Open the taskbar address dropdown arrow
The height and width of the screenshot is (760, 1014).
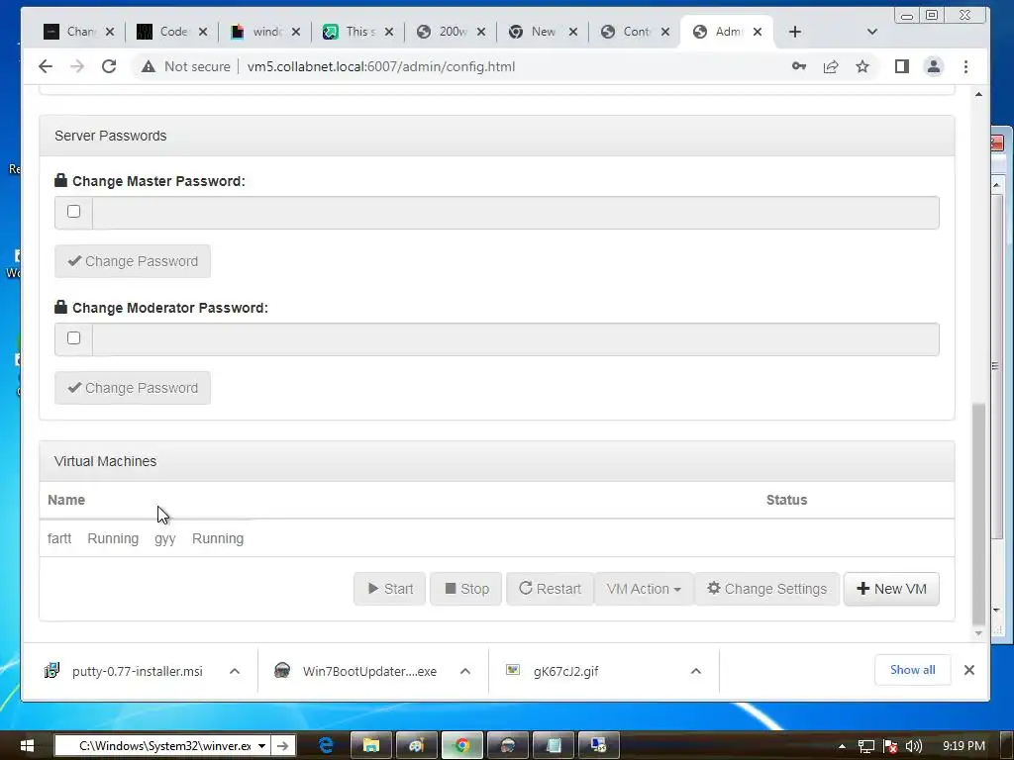[x=261, y=746]
